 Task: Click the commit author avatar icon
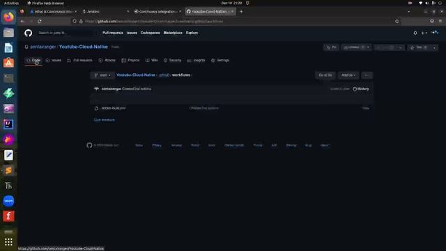pos(96,89)
